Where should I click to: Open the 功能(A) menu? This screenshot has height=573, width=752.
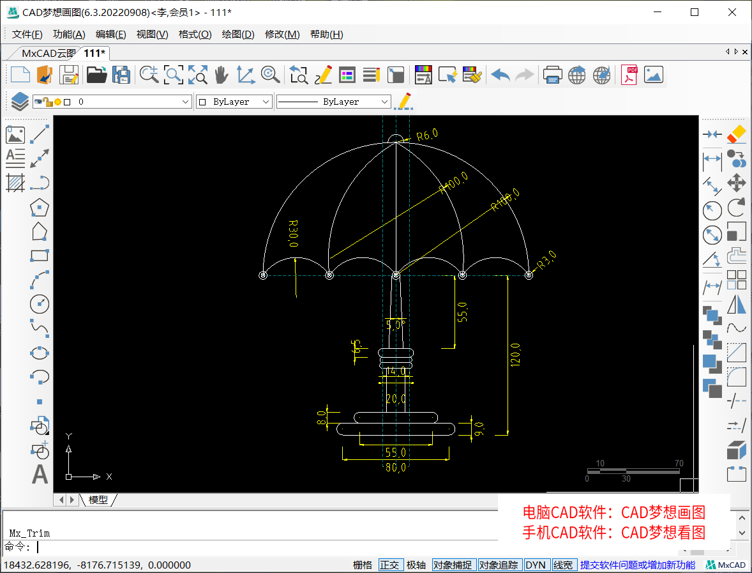[x=69, y=34]
